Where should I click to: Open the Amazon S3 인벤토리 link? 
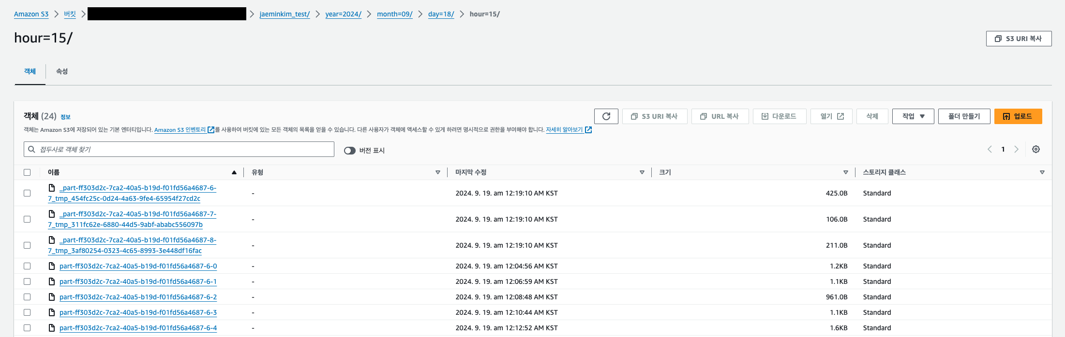[x=180, y=130]
